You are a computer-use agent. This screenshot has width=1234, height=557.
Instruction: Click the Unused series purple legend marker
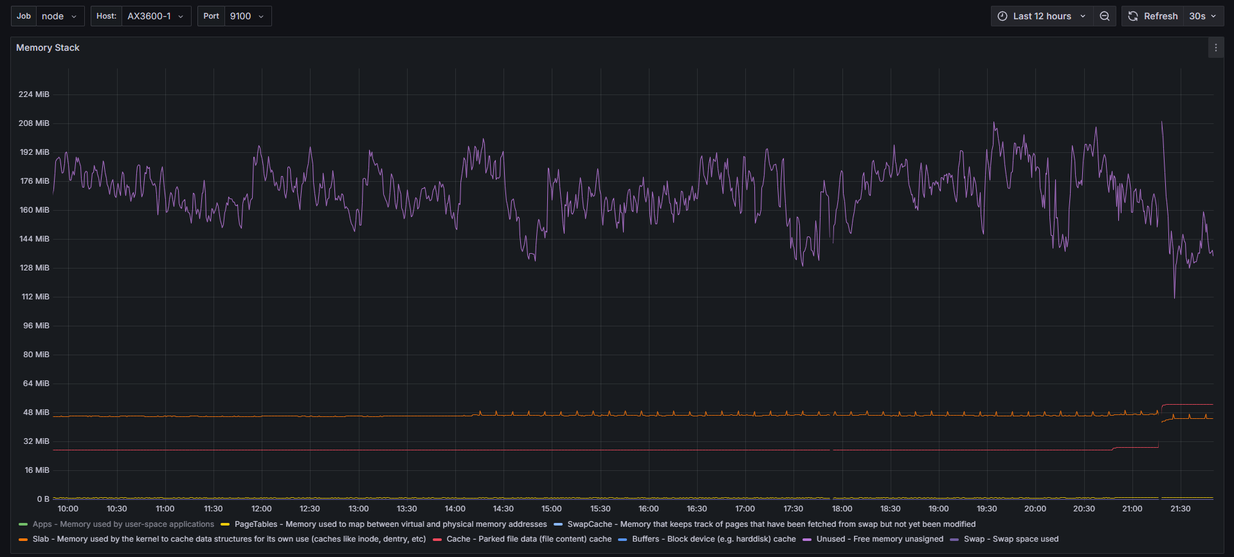tap(807, 540)
